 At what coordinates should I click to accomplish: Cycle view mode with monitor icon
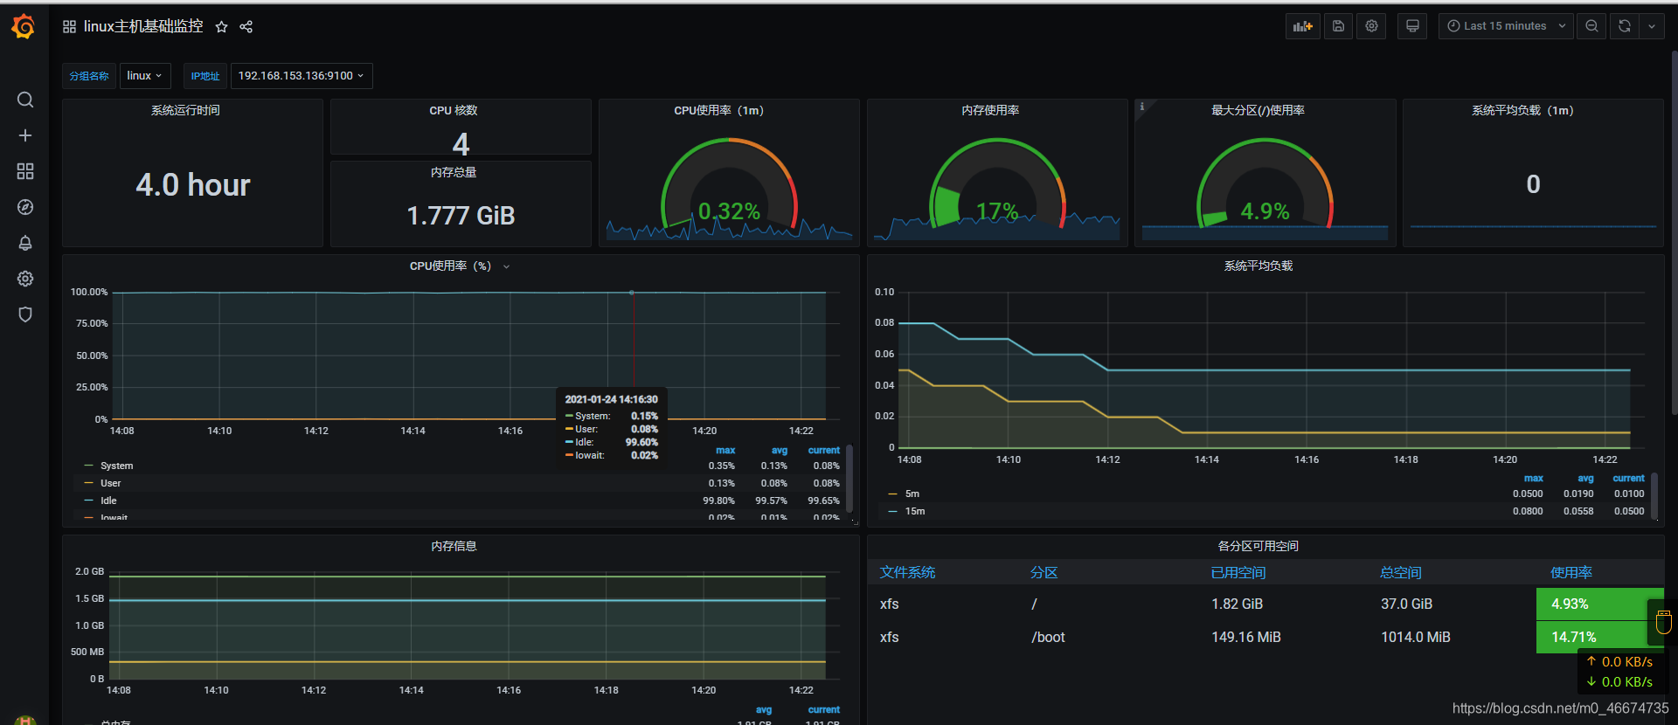click(x=1412, y=26)
